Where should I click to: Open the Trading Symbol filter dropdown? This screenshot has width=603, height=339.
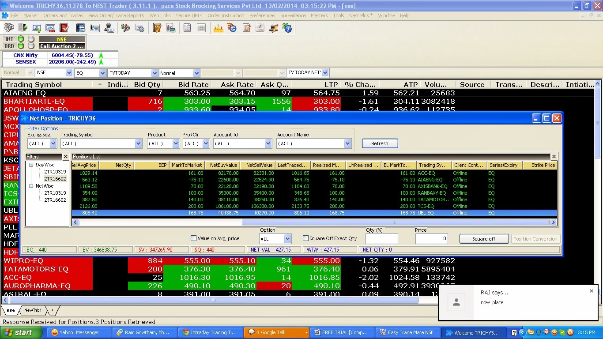(x=138, y=143)
